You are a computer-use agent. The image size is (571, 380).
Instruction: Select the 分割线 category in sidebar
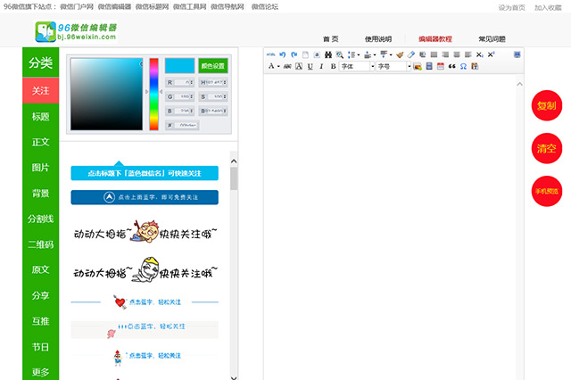[x=40, y=219]
